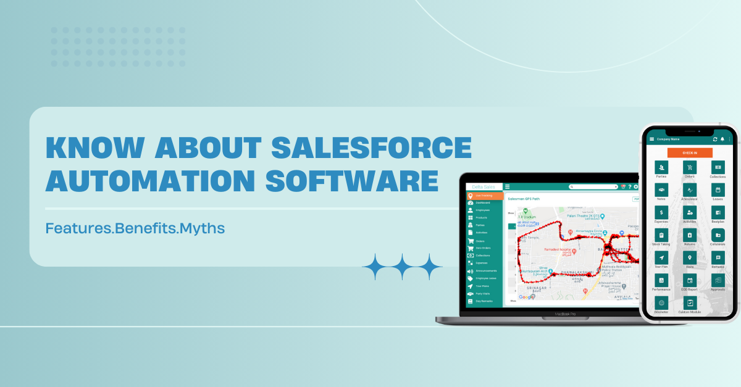Select Live Tracking in the sidebar
This screenshot has width=741, height=387.
(485, 196)
